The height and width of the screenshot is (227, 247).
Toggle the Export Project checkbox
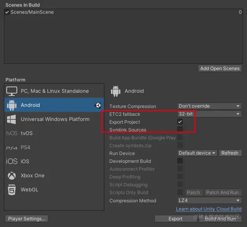click(180, 122)
